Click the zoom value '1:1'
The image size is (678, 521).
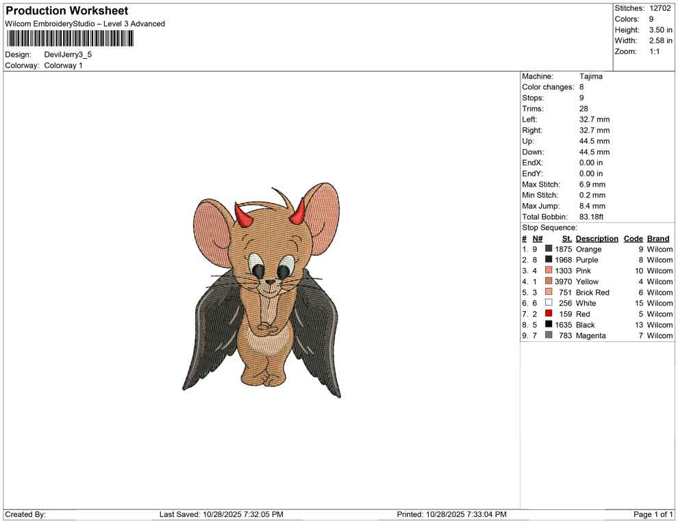[655, 51]
